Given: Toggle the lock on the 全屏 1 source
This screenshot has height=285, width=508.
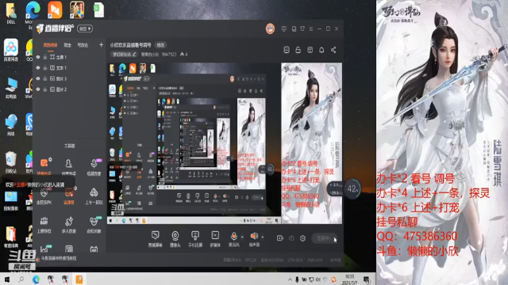Looking at the screenshot, I should (45, 57).
